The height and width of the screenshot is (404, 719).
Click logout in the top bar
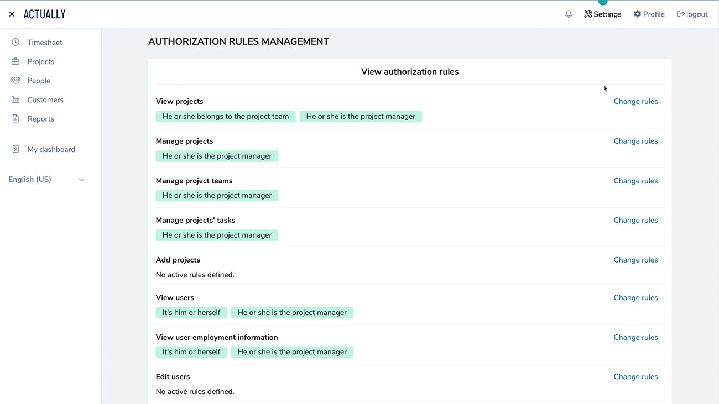click(692, 13)
